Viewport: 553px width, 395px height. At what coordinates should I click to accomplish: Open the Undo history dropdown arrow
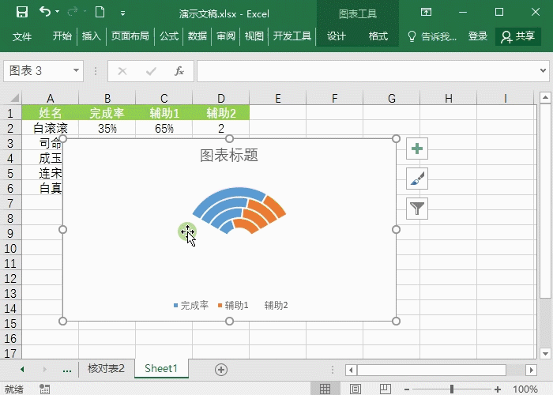tap(58, 12)
